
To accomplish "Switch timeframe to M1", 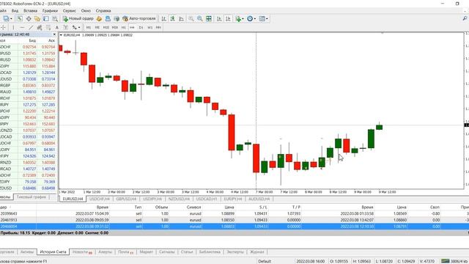I will click(x=89, y=27).
